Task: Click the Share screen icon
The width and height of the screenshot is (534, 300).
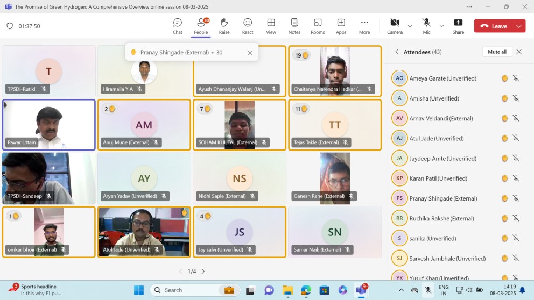Action: [x=458, y=26]
